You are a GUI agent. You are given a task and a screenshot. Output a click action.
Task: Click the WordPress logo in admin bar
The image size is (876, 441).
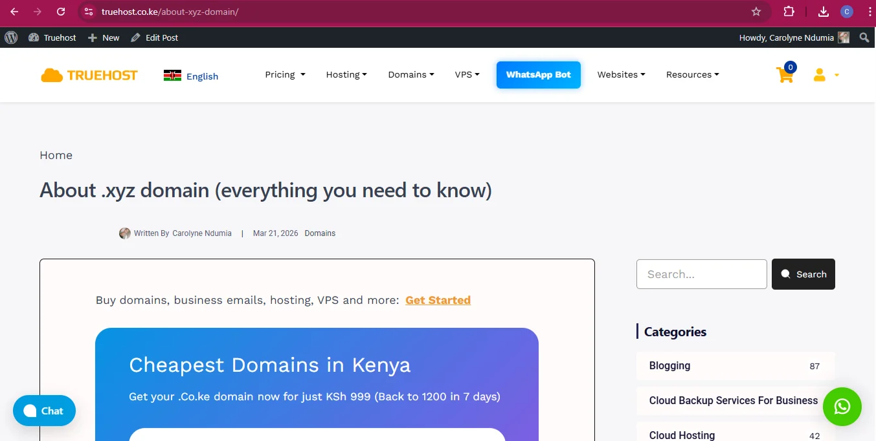[x=11, y=38]
